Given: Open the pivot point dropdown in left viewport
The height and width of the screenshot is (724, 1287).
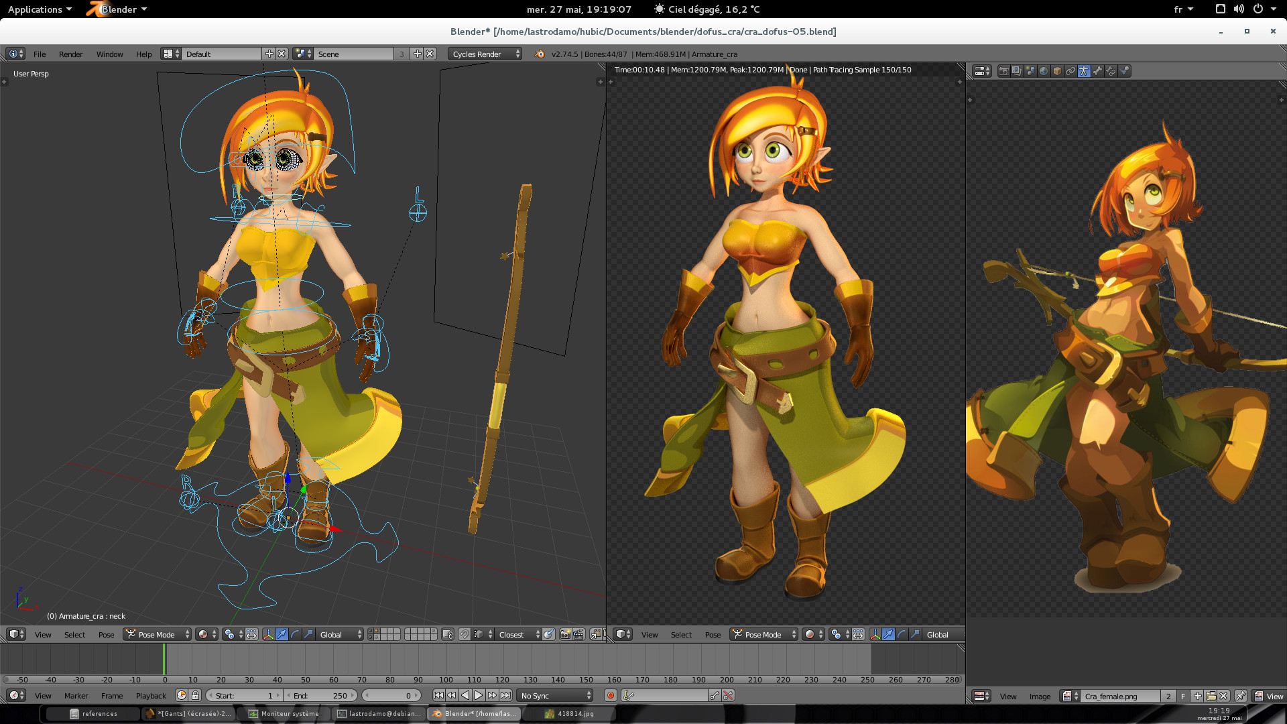Looking at the screenshot, I should (x=233, y=634).
